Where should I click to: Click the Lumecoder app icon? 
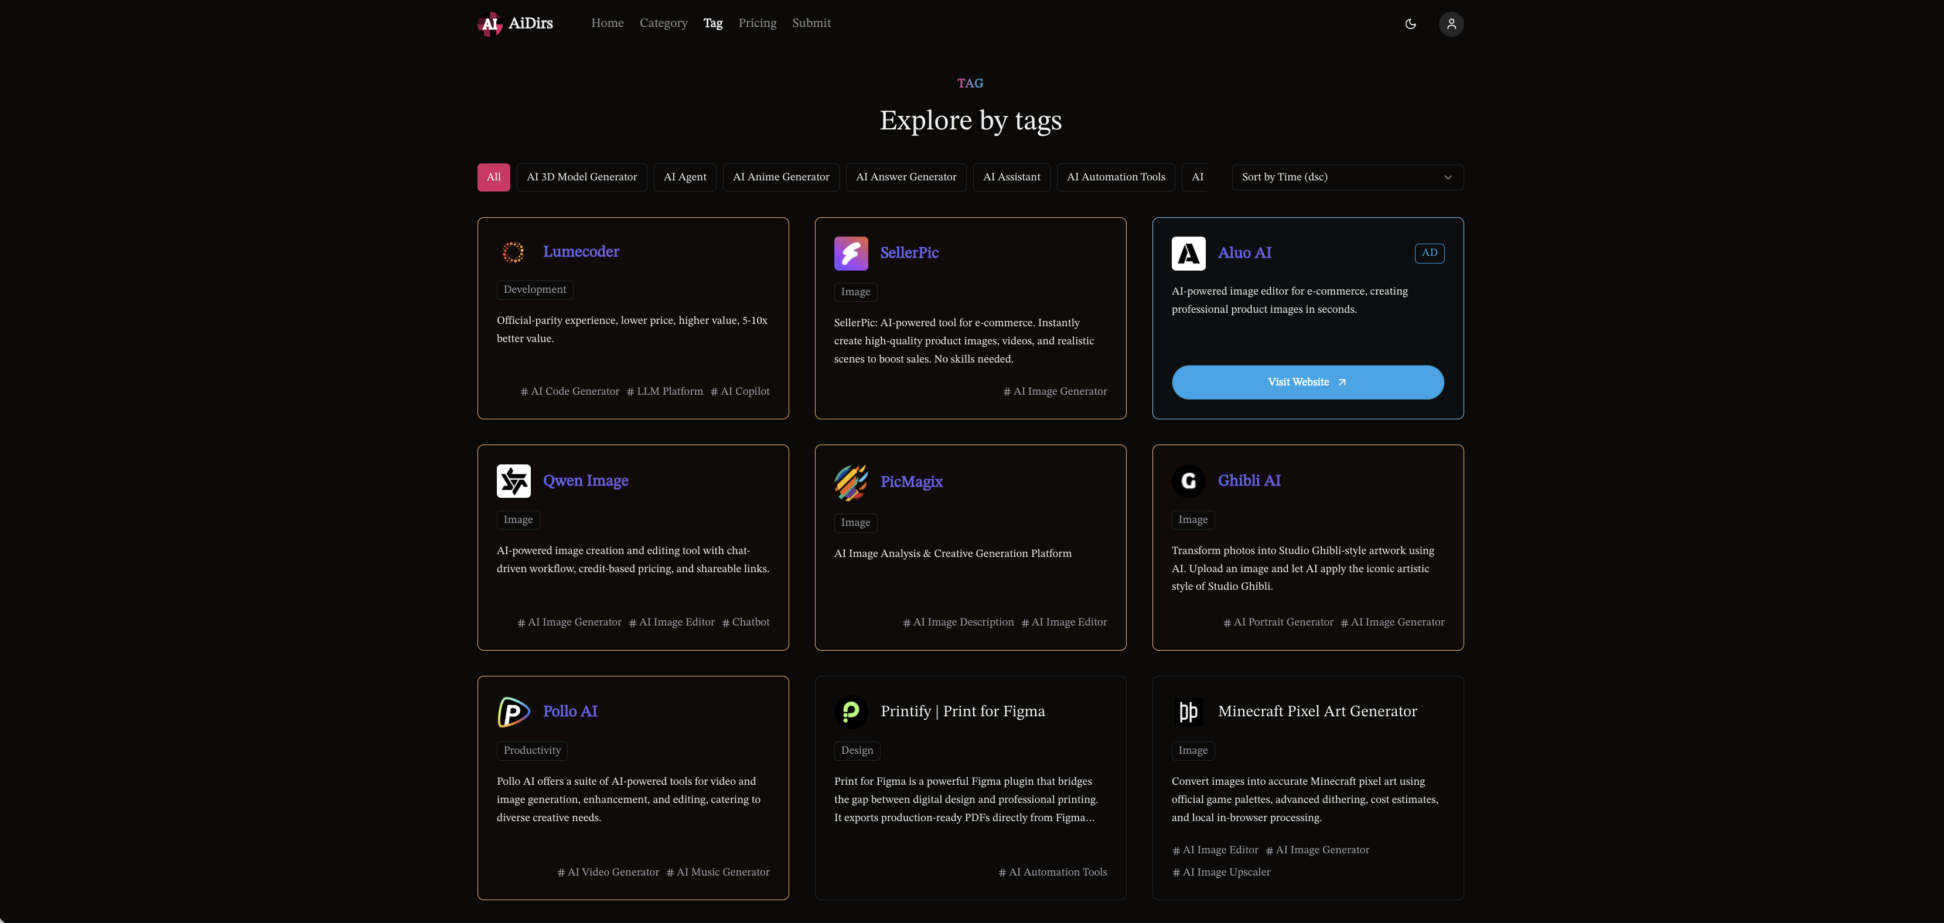click(x=513, y=252)
